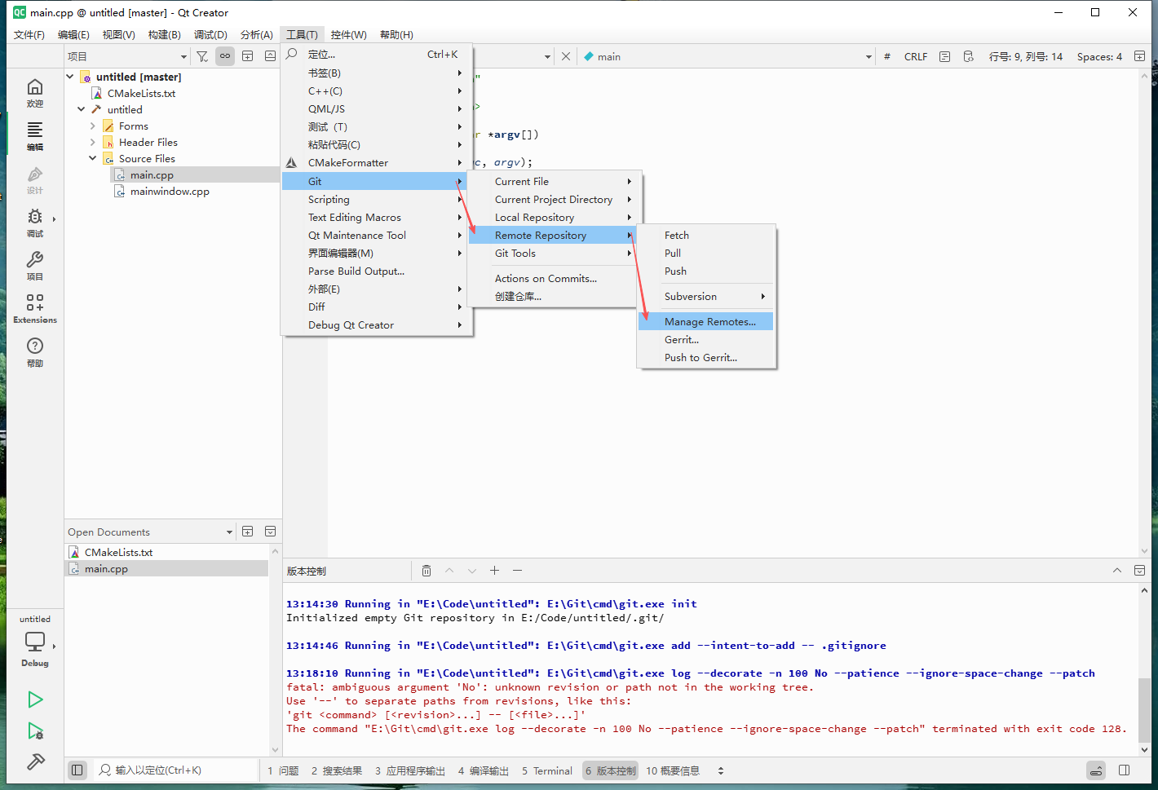Expand the Forms folder
The image size is (1158, 790).
click(93, 126)
